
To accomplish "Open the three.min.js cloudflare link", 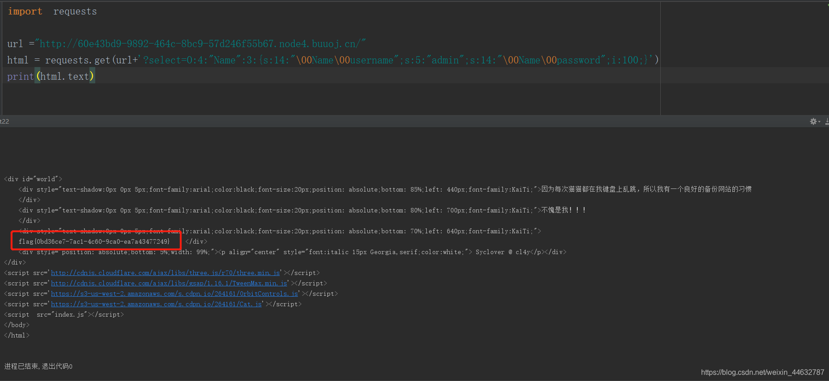I will (166, 273).
